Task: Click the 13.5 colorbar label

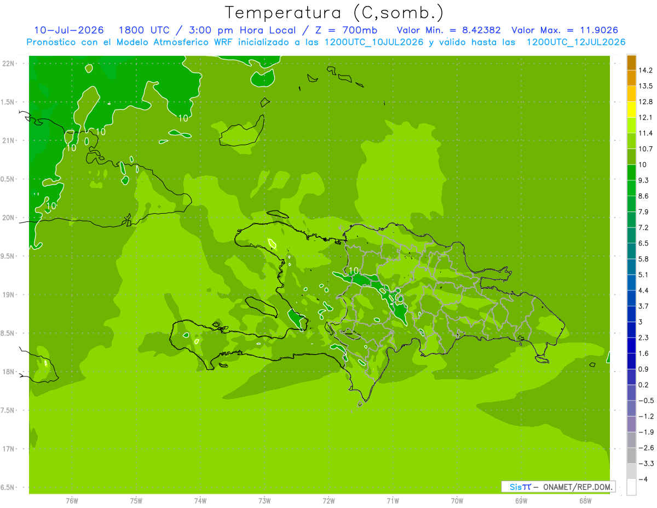Action: coord(646,86)
